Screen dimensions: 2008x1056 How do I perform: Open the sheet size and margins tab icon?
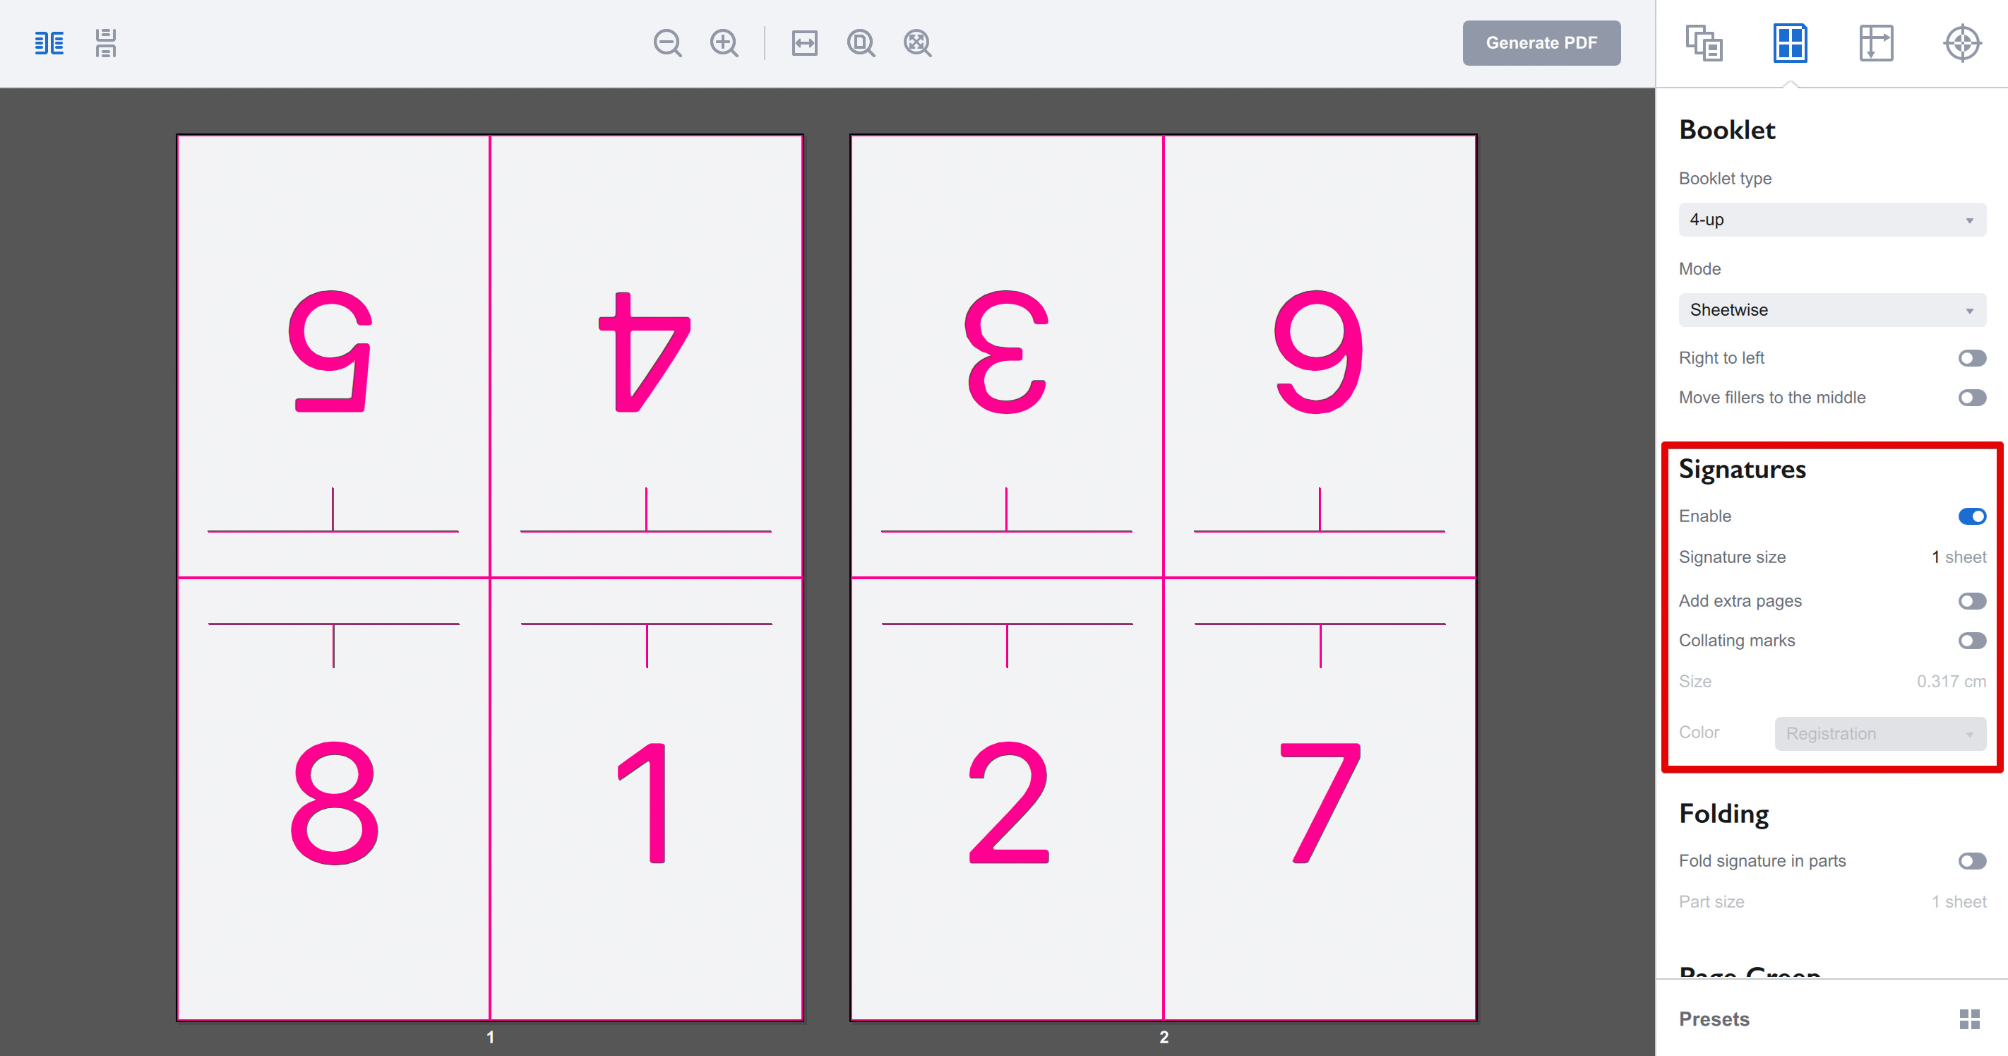pyautogui.click(x=1875, y=43)
